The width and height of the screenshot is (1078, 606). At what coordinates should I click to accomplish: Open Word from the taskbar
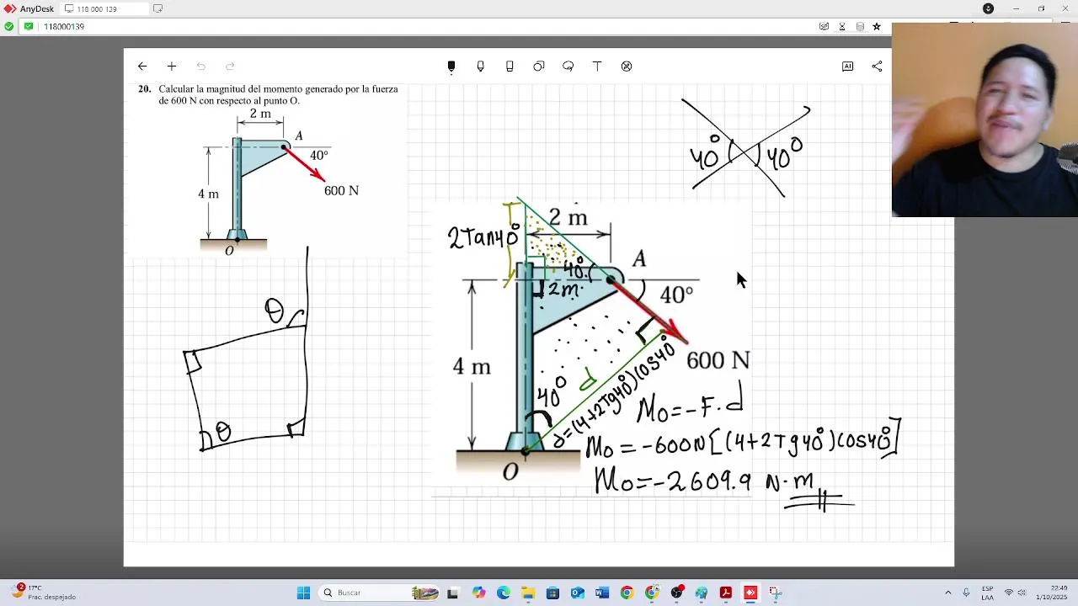coord(602,593)
